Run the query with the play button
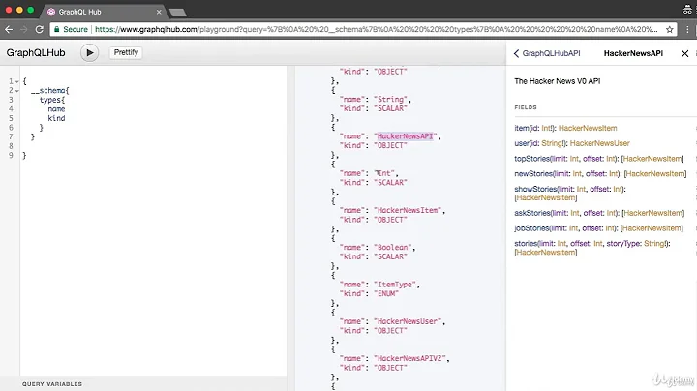 [x=89, y=53]
